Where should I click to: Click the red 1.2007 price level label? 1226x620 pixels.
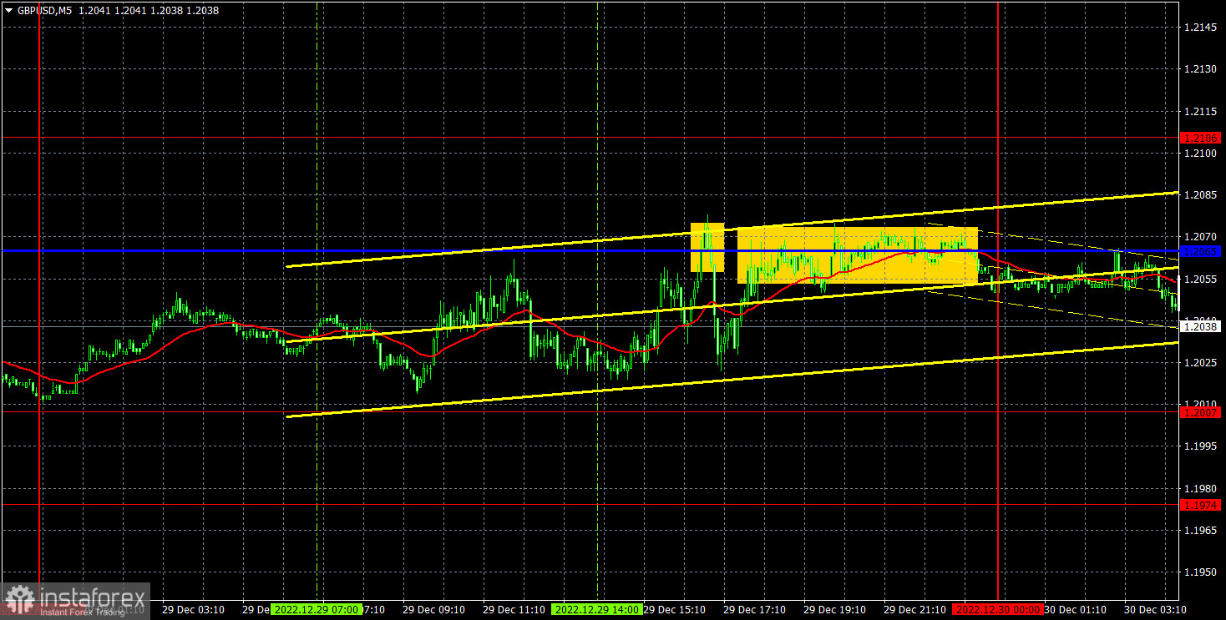(1201, 411)
